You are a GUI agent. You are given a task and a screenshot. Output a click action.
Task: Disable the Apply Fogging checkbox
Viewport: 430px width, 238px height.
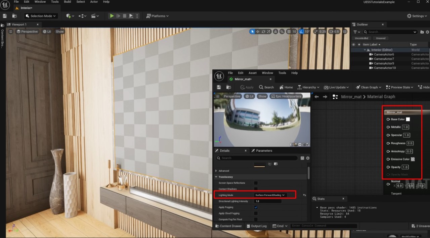click(x=256, y=207)
